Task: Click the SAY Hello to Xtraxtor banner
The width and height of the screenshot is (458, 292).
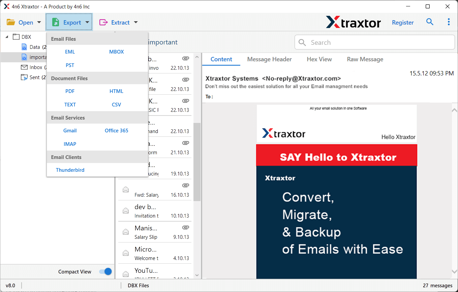Action: pos(337,155)
